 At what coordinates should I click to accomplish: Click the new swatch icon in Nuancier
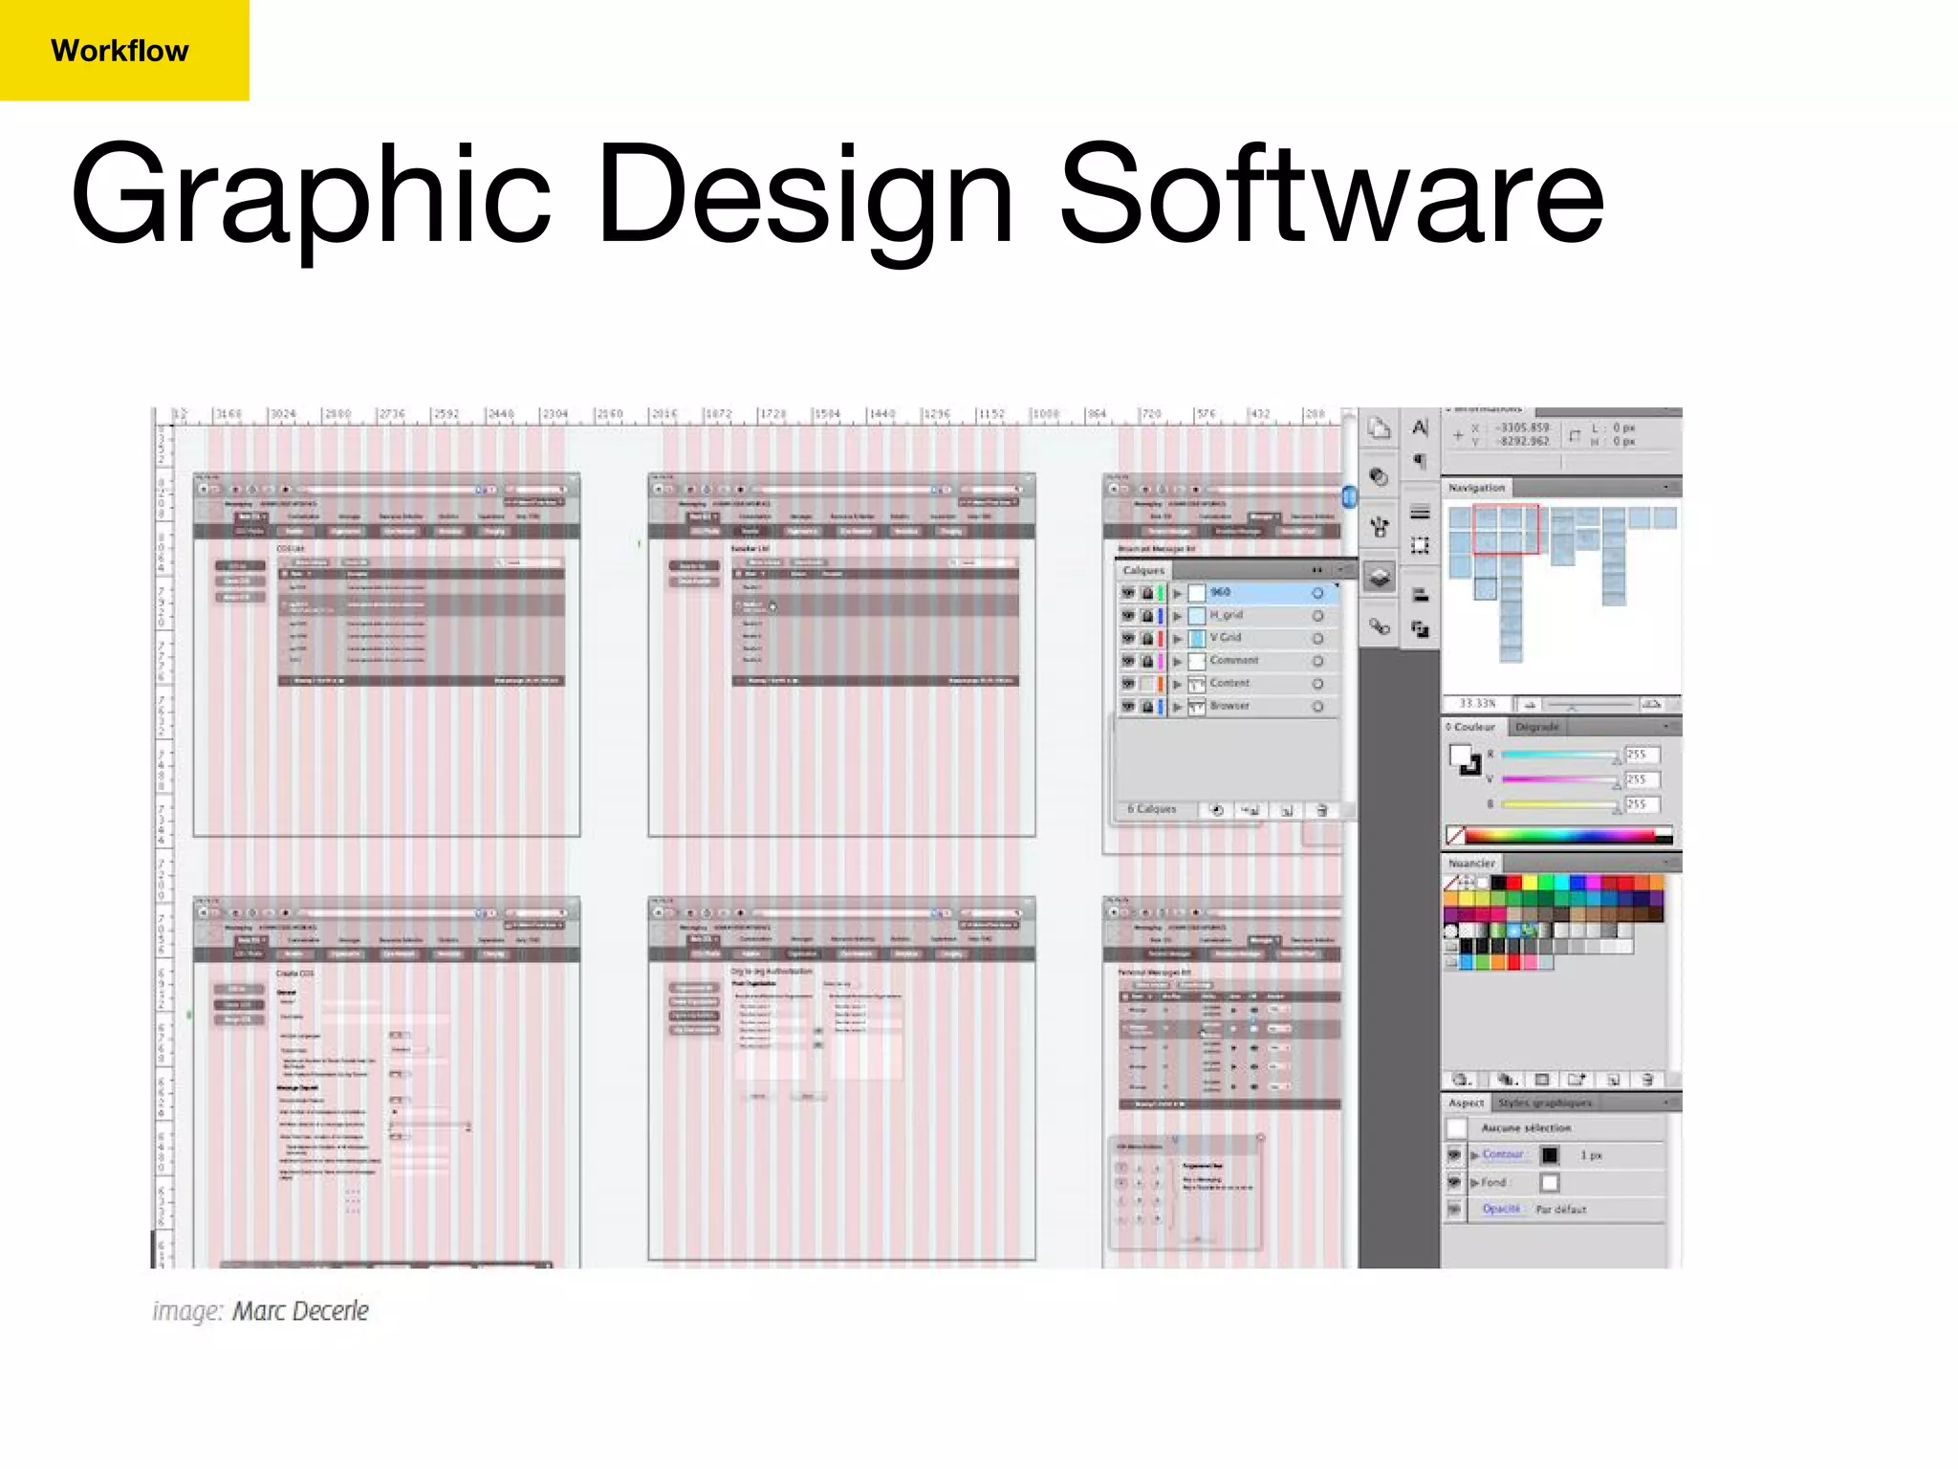point(1613,1079)
